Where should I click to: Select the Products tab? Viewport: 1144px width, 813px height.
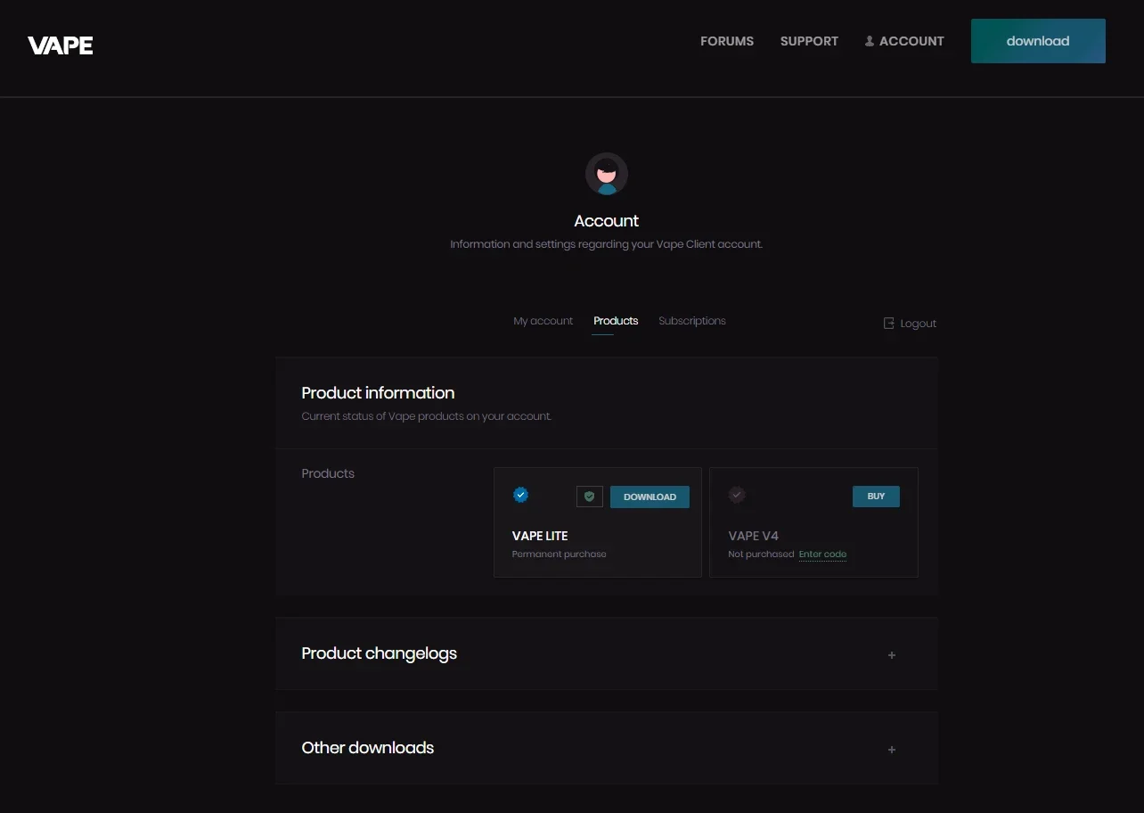[616, 321]
